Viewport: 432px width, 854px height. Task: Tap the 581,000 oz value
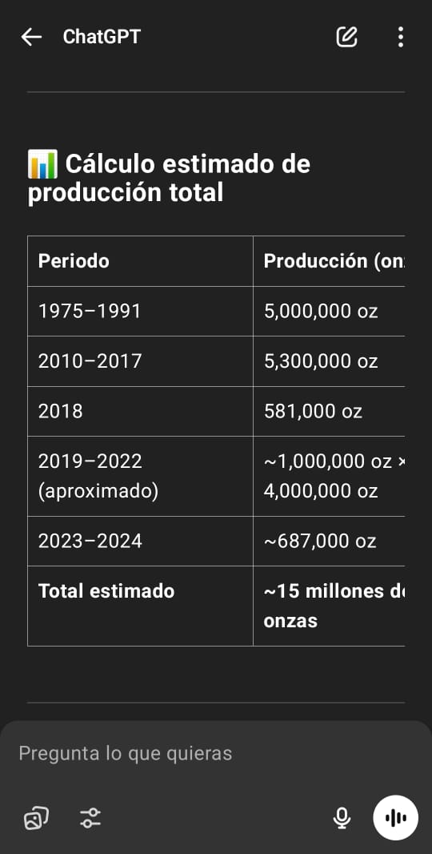(x=313, y=412)
